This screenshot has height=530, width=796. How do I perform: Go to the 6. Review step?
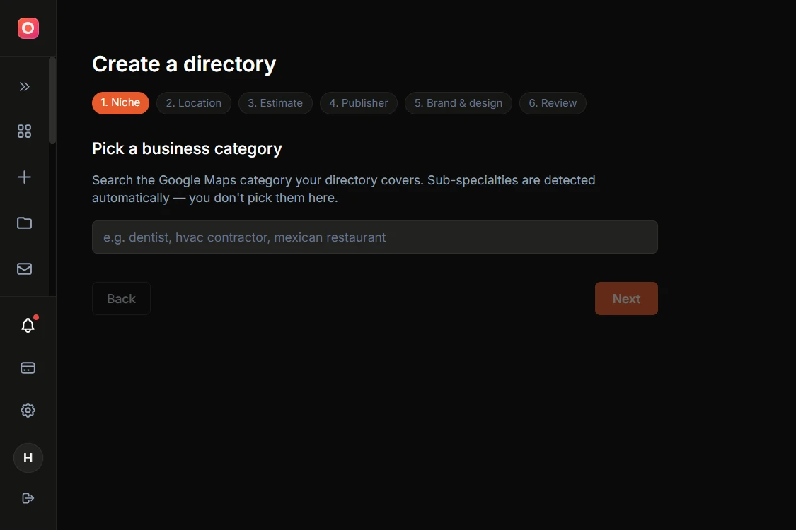(553, 103)
